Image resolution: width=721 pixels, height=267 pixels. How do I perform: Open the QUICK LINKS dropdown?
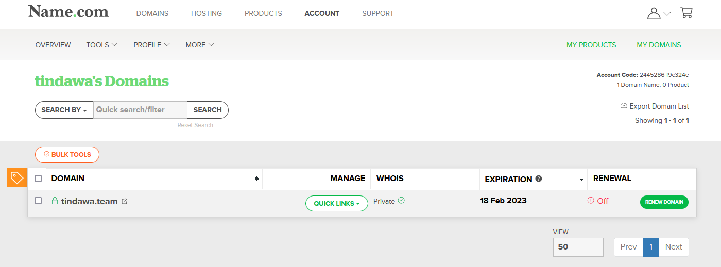click(337, 203)
